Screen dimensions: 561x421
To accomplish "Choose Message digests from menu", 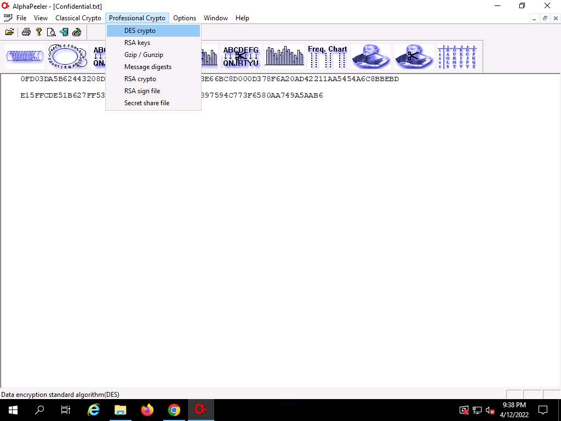I will click(148, 67).
